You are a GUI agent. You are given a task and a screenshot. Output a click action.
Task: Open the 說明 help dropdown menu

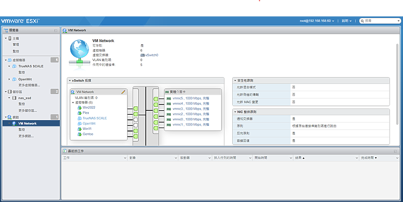[346, 21]
